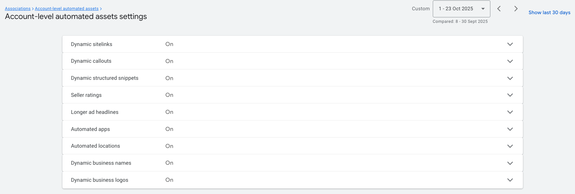Expand the Dynamic sitelinks chevron
The width and height of the screenshot is (575, 194).
[x=510, y=44]
